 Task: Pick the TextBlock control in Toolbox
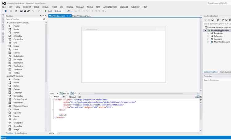[x=18, y=70]
